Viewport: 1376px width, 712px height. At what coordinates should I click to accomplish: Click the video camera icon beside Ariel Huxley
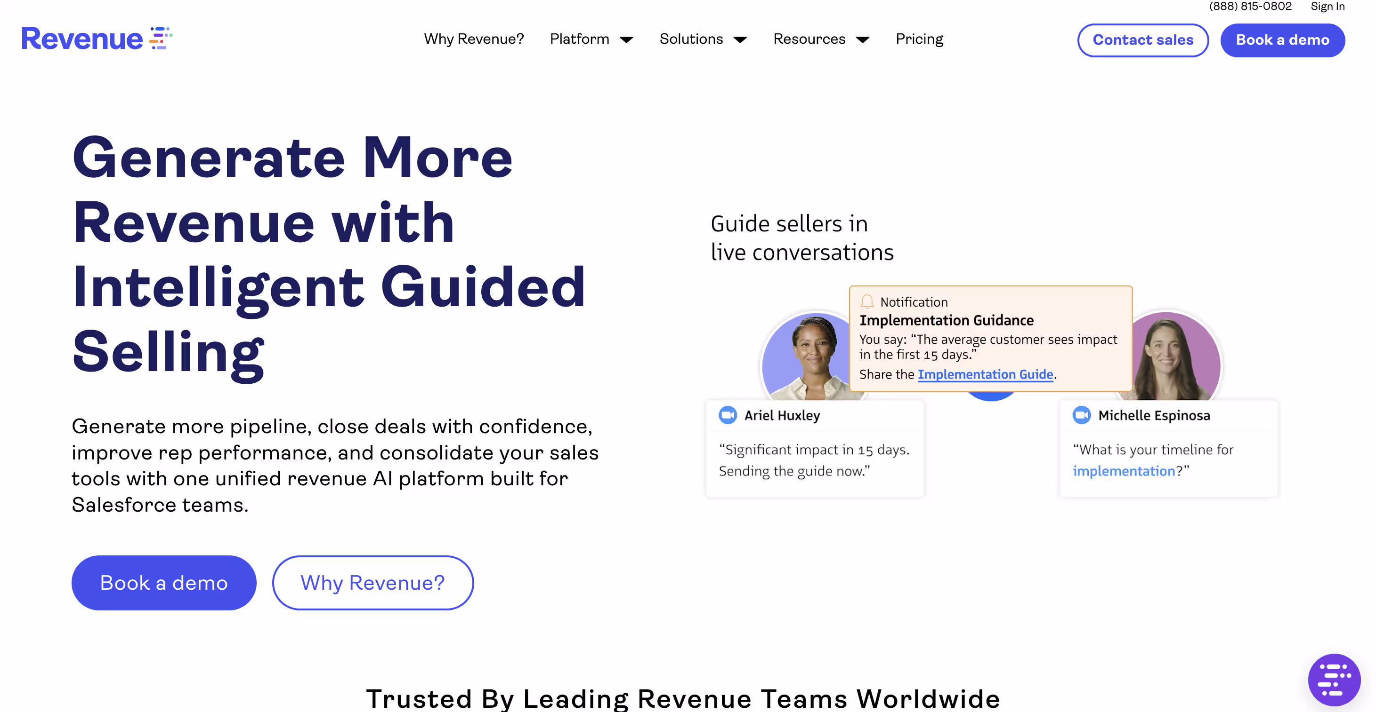click(727, 415)
